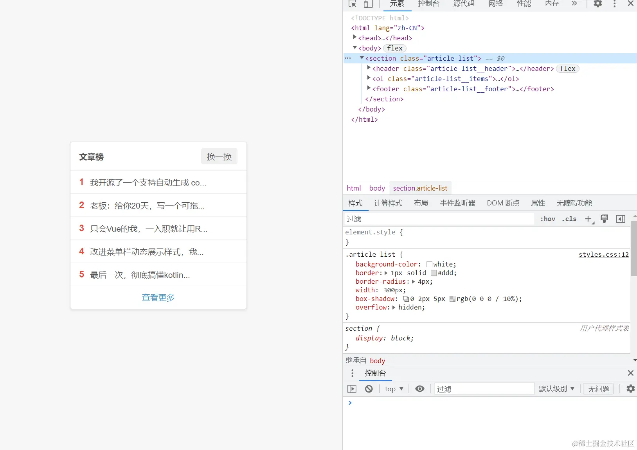The image size is (637, 450).
Task: Switch to the 源代码 tab
Action: click(464, 4)
